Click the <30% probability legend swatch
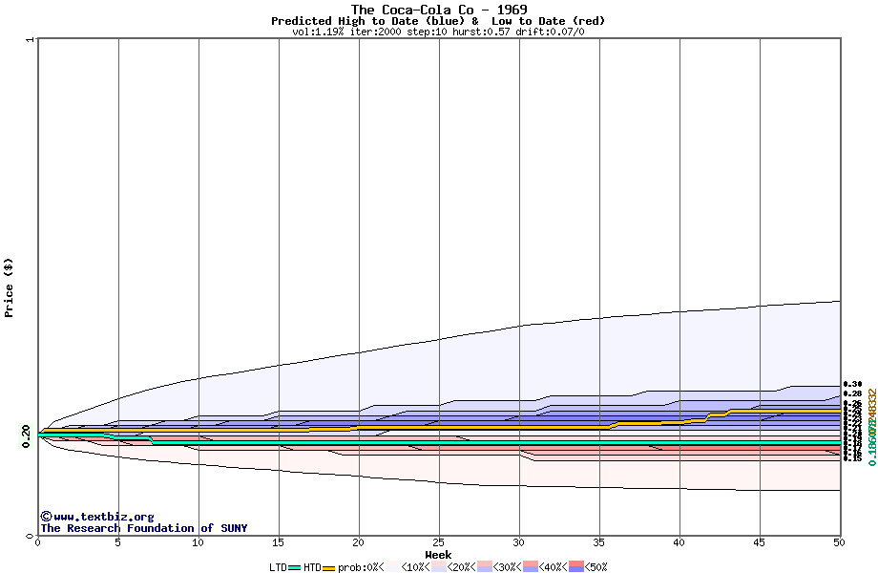878x573 pixels. pyautogui.click(x=484, y=567)
